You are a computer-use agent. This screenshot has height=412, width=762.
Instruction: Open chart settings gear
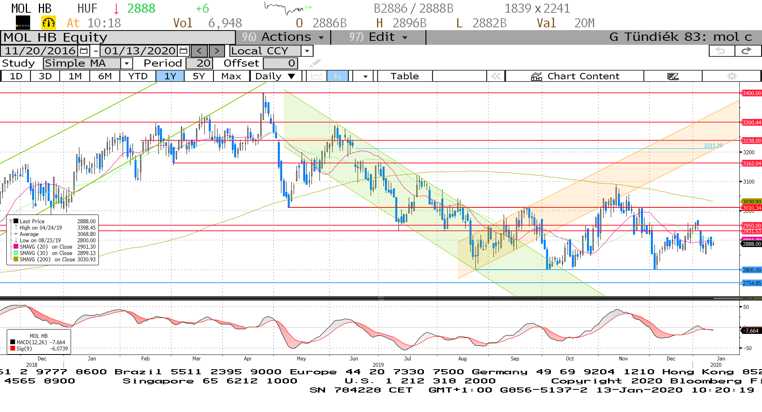pos(731,76)
